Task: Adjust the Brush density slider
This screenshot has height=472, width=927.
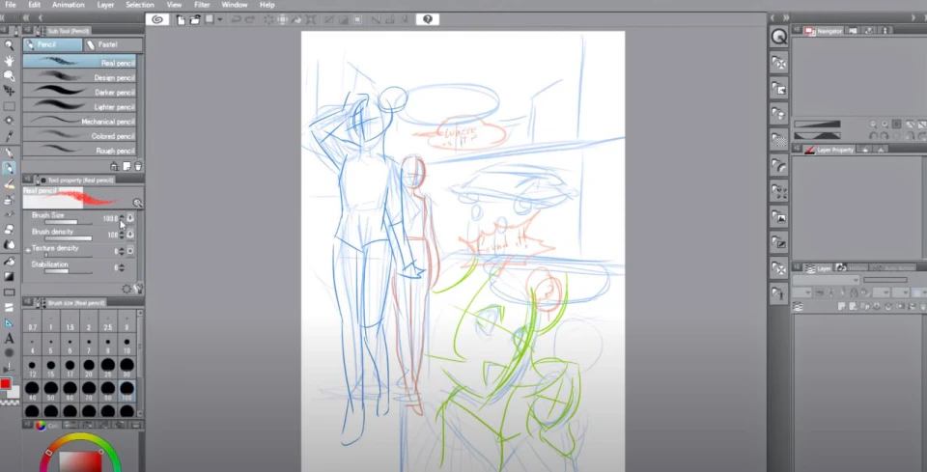Action: click(x=69, y=238)
